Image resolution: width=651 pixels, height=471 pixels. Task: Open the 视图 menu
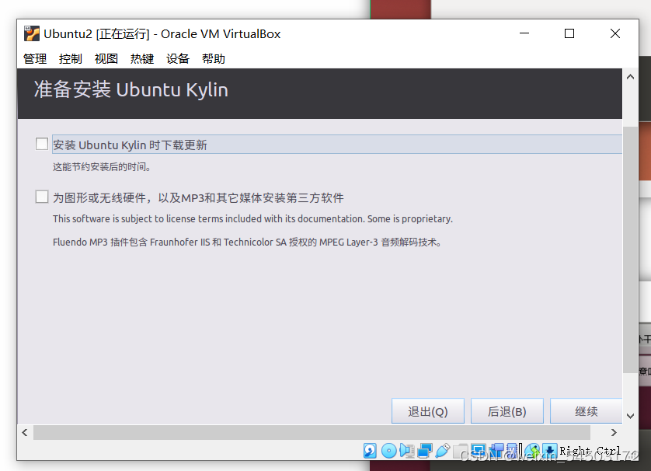point(106,58)
